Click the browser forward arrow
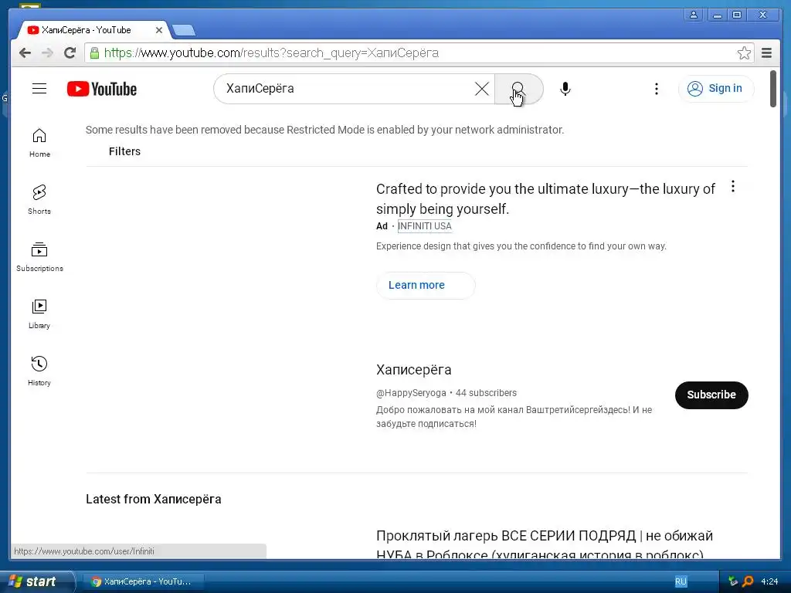This screenshot has height=593, width=791. point(47,53)
